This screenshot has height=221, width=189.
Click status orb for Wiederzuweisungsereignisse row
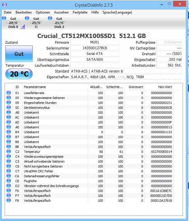(x=9, y=156)
